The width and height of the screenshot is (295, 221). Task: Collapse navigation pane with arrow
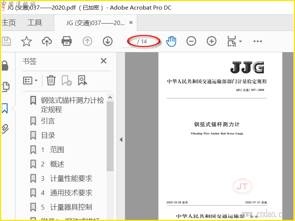pos(121,140)
